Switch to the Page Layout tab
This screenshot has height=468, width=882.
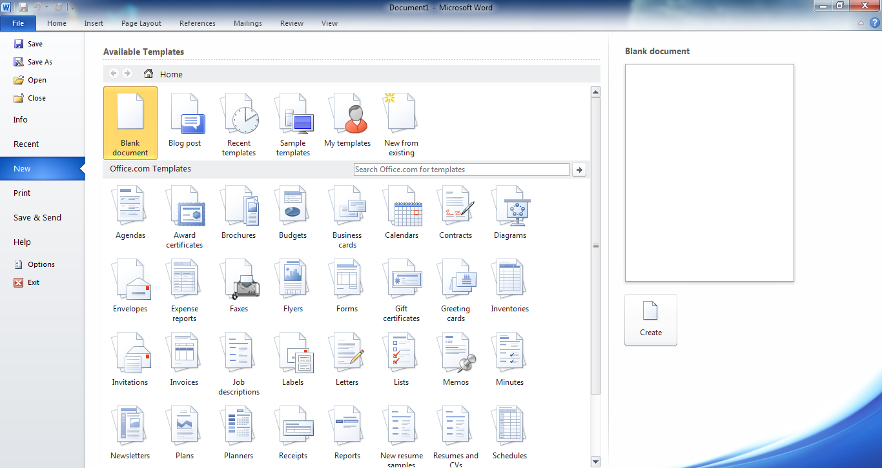pyautogui.click(x=141, y=23)
